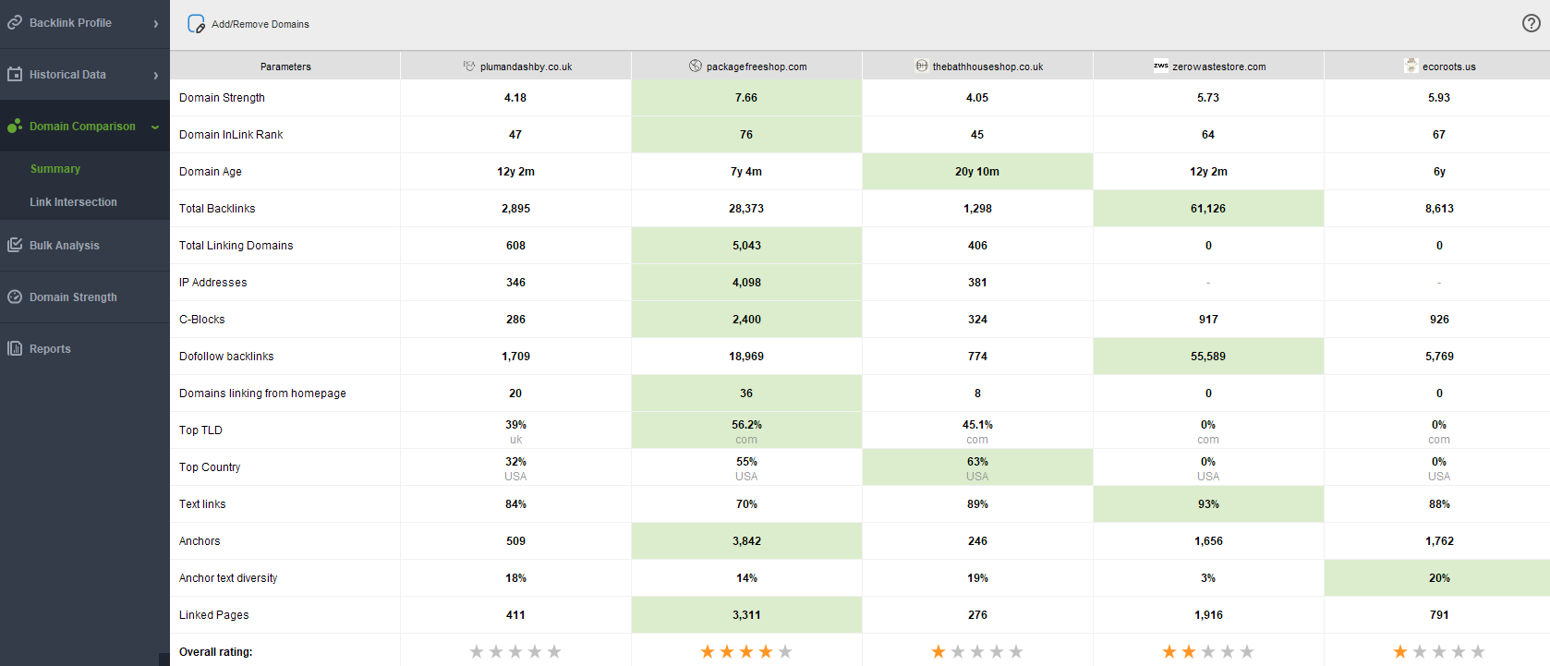The image size is (1550, 666).
Task: Click the Total Linking Domains row label
Action: (x=236, y=246)
